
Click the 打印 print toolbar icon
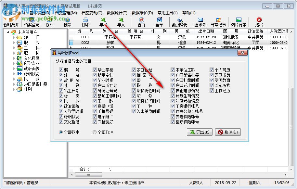85,22
